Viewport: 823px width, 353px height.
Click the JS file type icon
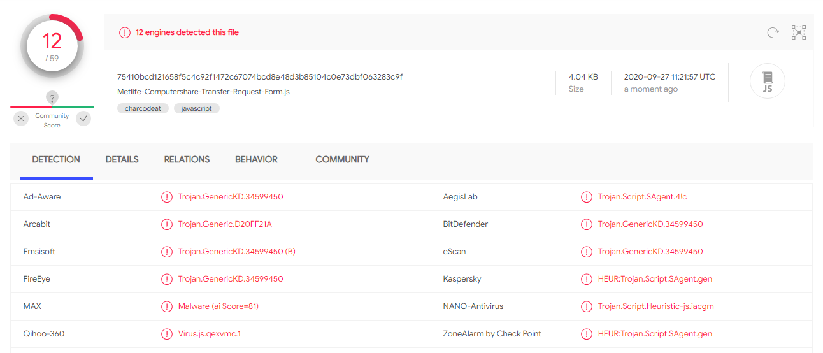tap(768, 81)
